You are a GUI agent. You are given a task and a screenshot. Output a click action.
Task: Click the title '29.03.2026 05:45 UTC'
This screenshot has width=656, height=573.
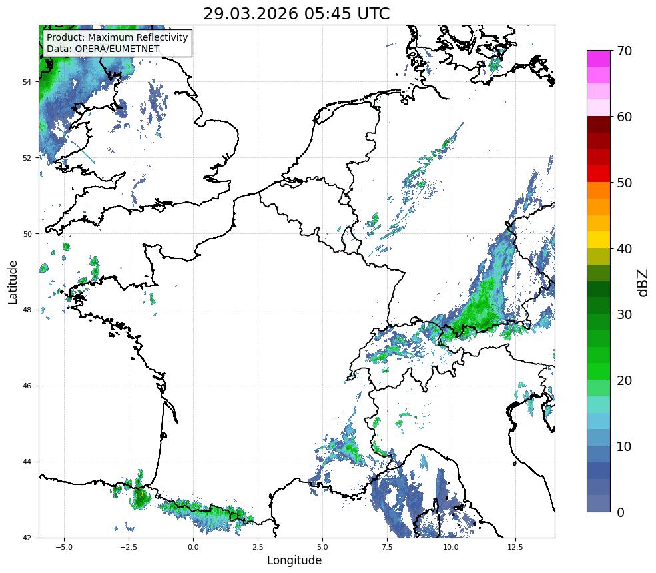tap(296, 14)
